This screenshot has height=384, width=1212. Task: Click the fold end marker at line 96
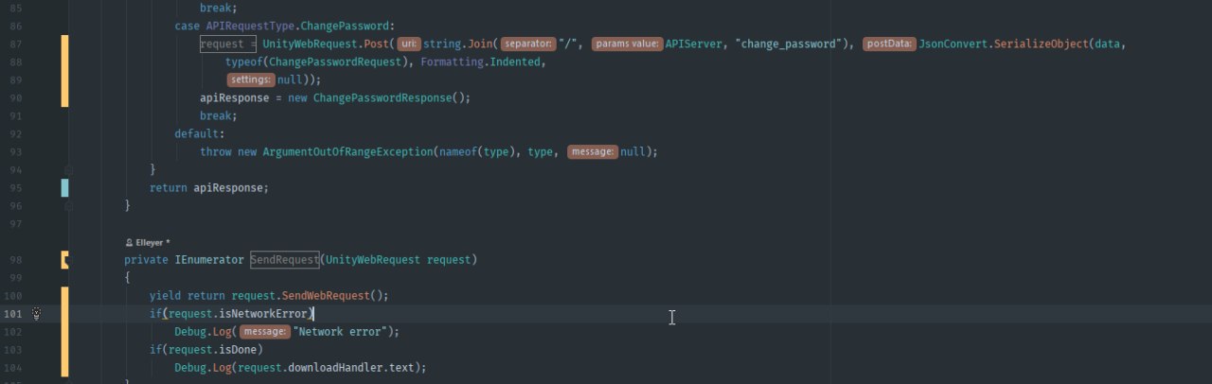(x=68, y=205)
